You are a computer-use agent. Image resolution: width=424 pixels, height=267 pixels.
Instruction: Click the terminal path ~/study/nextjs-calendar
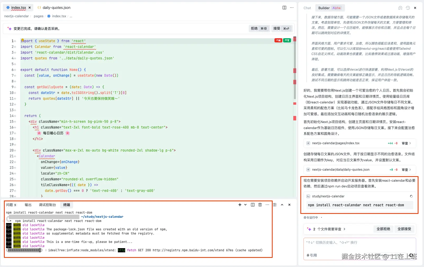pyautogui.click(x=102, y=217)
